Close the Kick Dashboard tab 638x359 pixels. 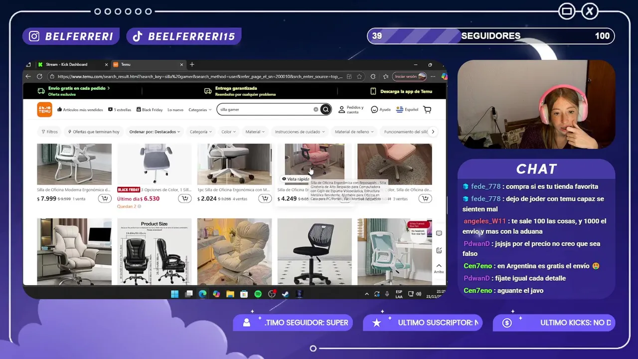click(x=106, y=64)
